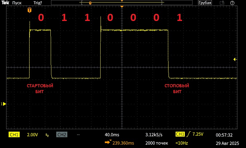Click the orange horizontal position arrow beside 239.360ms

[108, 142]
